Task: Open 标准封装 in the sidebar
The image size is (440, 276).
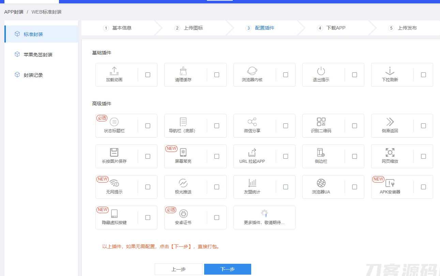Action: pos(41,34)
